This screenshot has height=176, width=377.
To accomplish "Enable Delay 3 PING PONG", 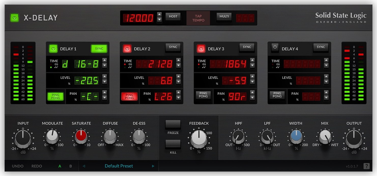I will pos(203,95).
